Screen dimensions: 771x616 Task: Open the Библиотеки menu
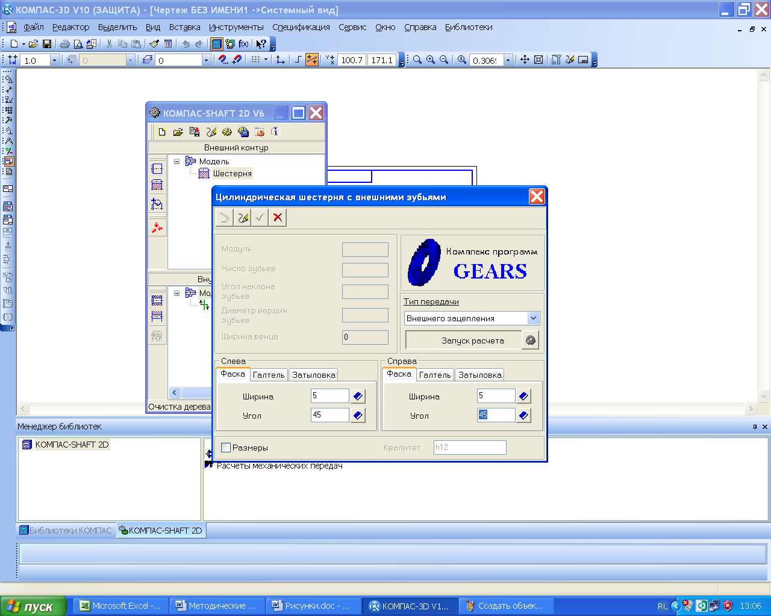click(x=469, y=27)
